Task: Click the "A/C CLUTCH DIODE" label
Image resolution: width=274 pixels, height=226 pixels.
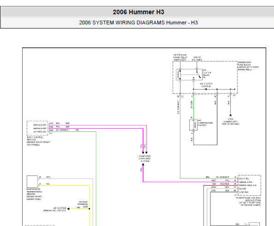Action: tap(206, 85)
